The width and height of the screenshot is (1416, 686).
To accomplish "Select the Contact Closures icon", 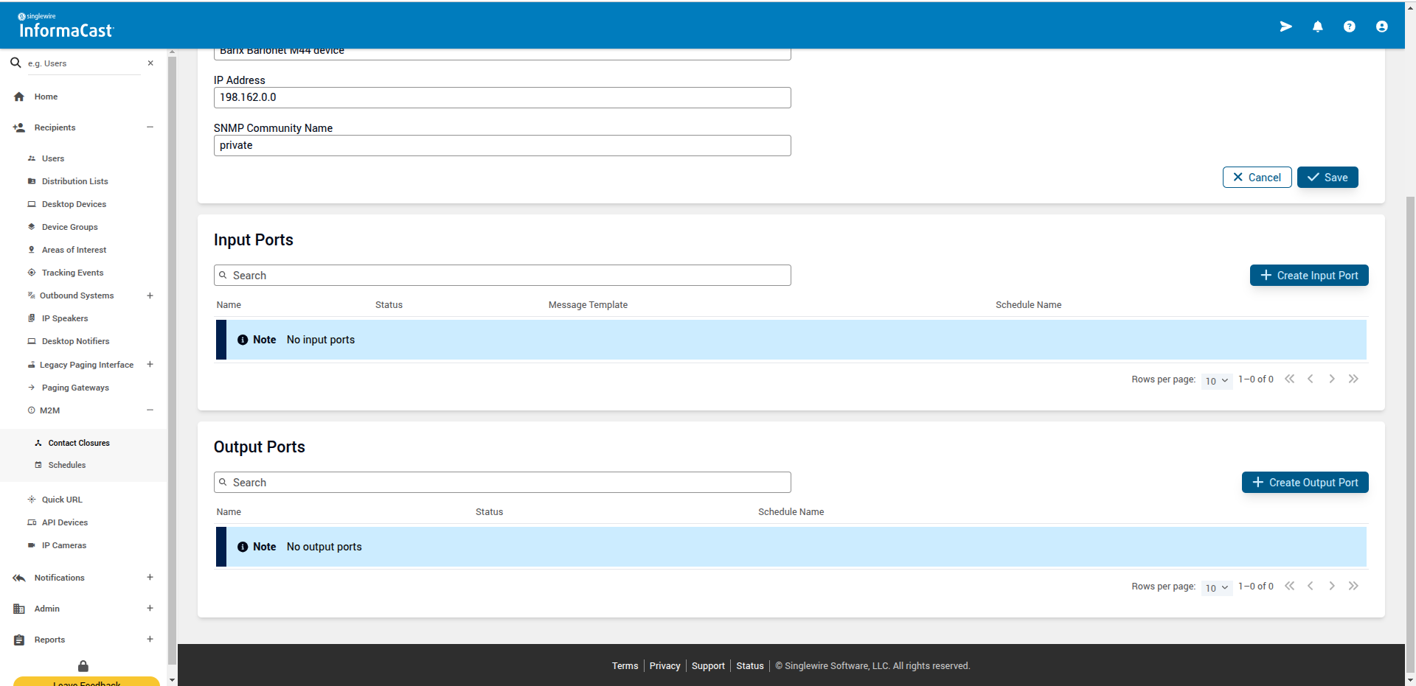I will tap(38, 443).
